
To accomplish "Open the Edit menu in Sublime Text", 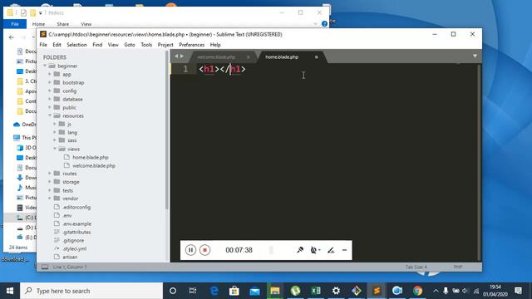I will (57, 45).
